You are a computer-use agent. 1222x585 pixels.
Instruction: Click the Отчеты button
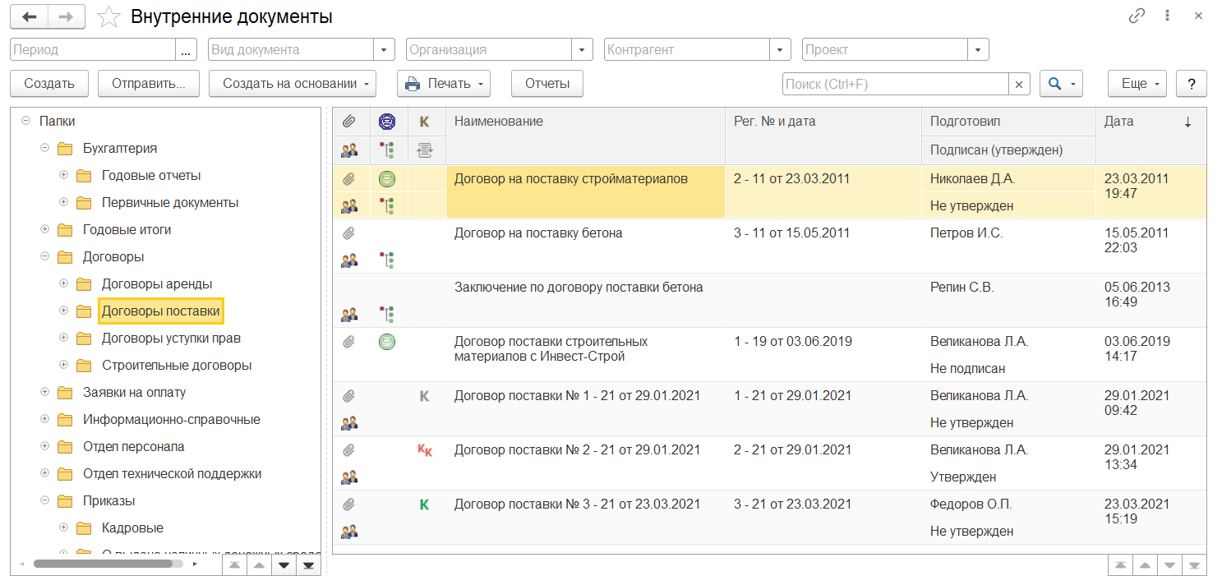pos(547,84)
